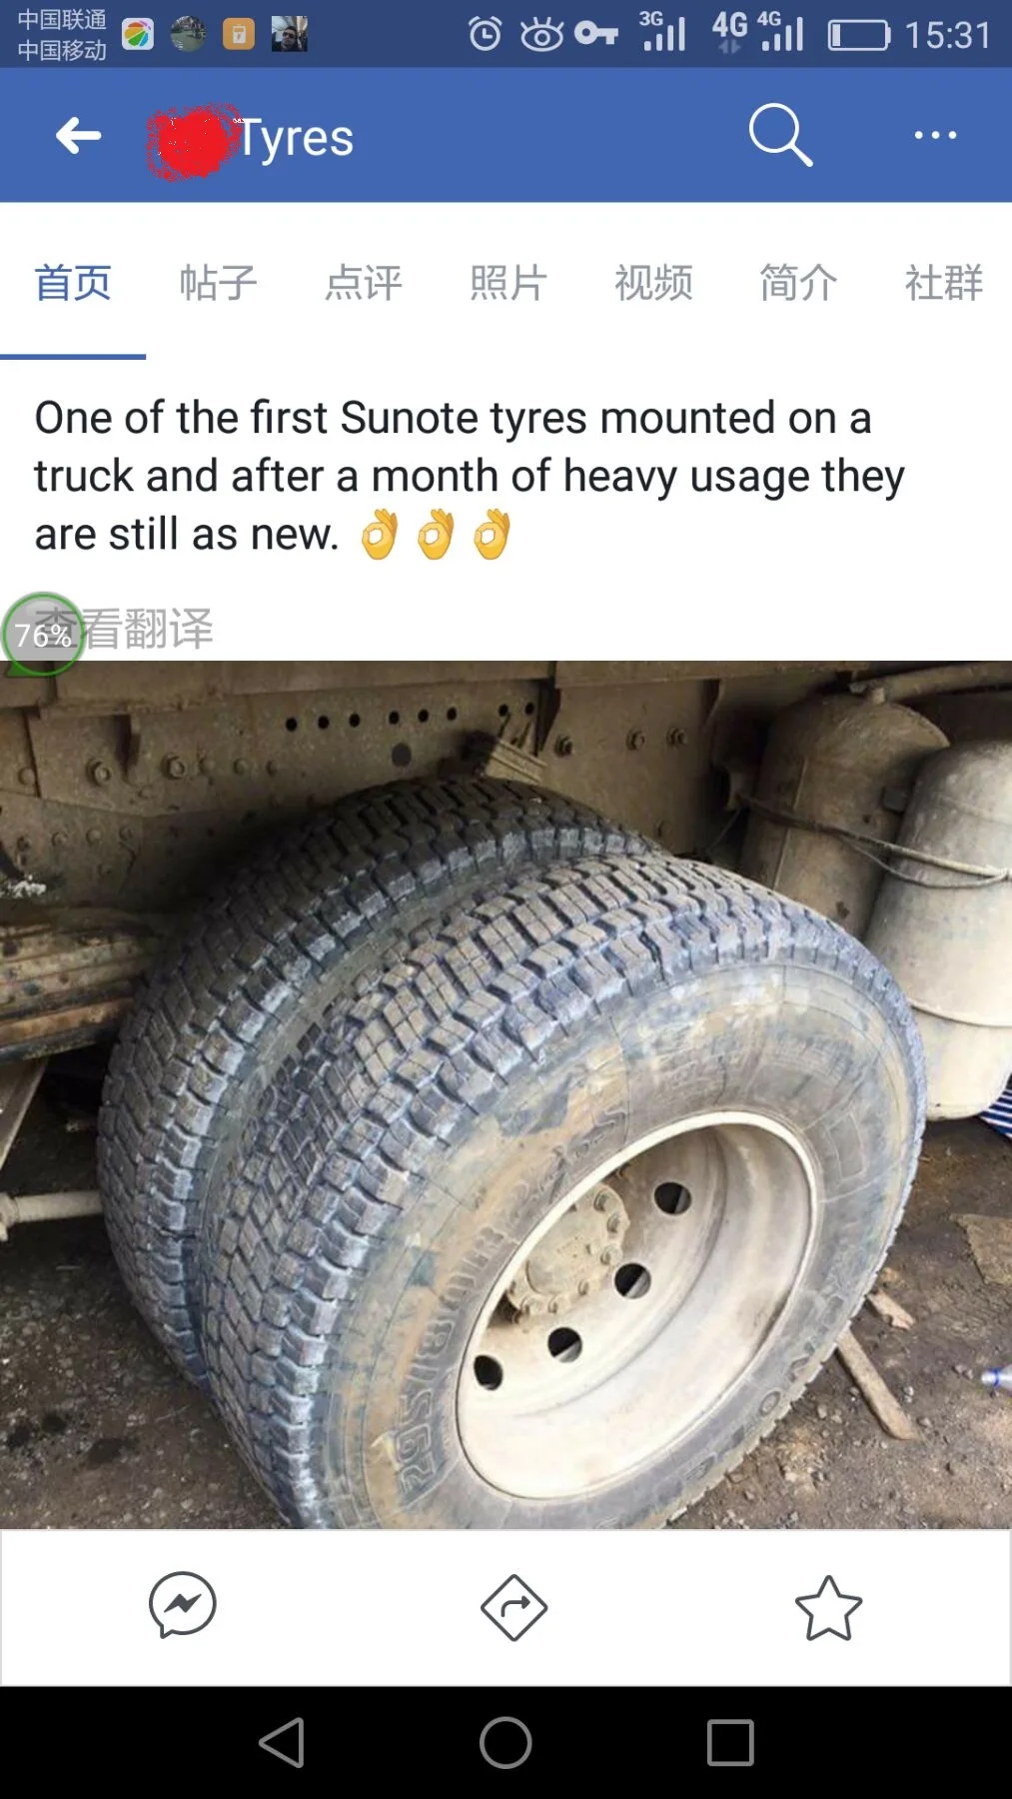Tap Android recent apps square
The height and width of the screenshot is (1799, 1012).
coord(730,1743)
